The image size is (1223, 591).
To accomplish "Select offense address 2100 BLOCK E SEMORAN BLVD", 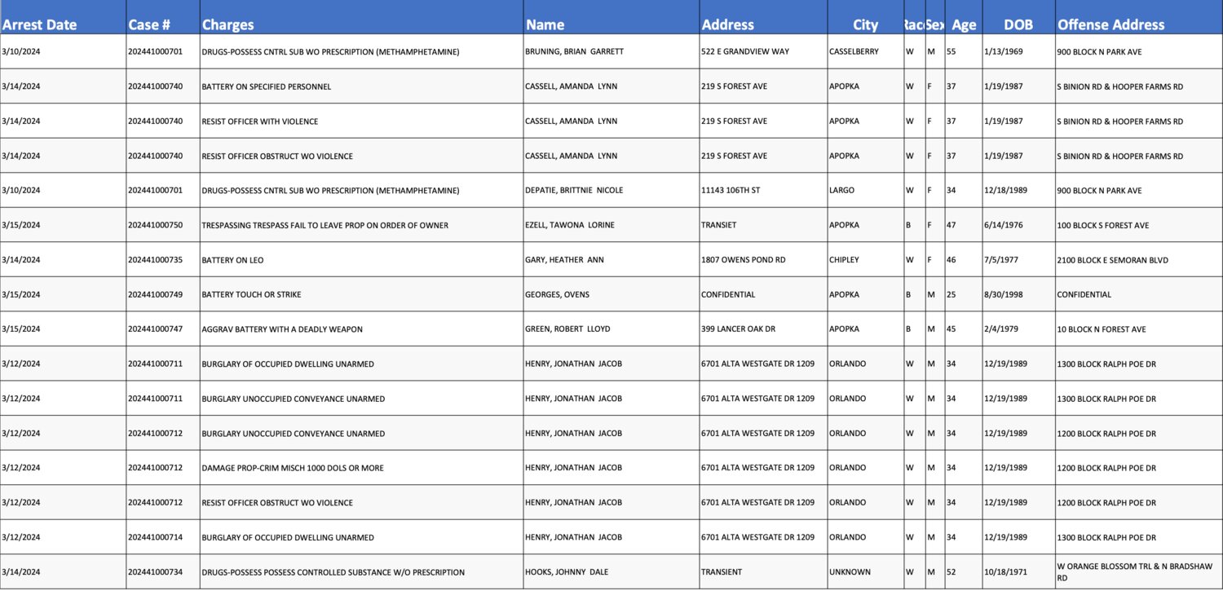I will coord(1112,260).
